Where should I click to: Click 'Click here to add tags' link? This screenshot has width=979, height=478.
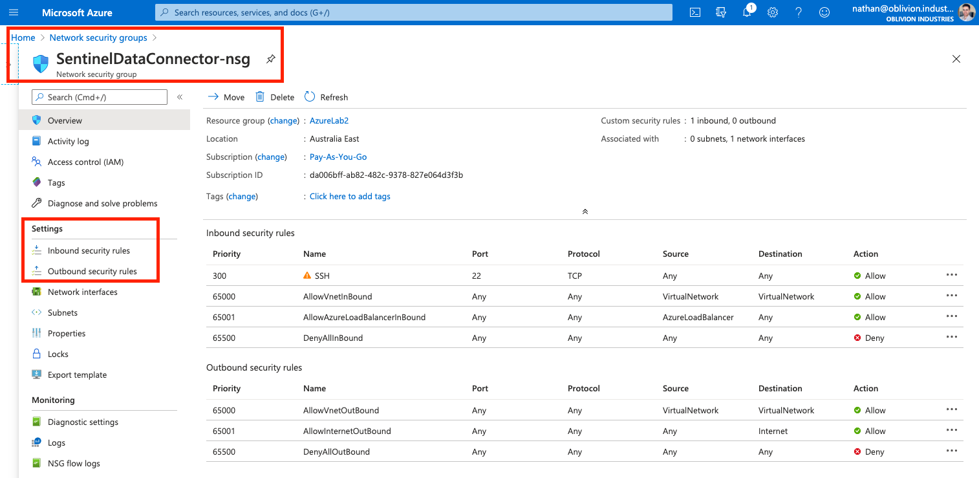click(350, 196)
